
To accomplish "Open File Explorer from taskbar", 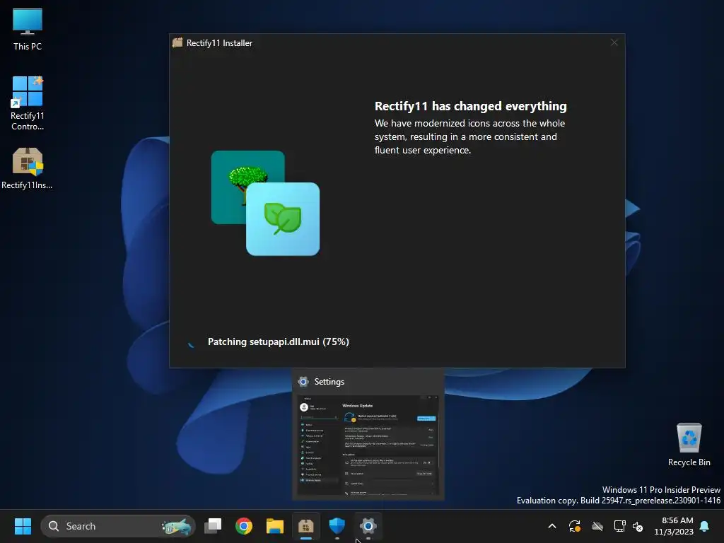I will coord(275,526).
